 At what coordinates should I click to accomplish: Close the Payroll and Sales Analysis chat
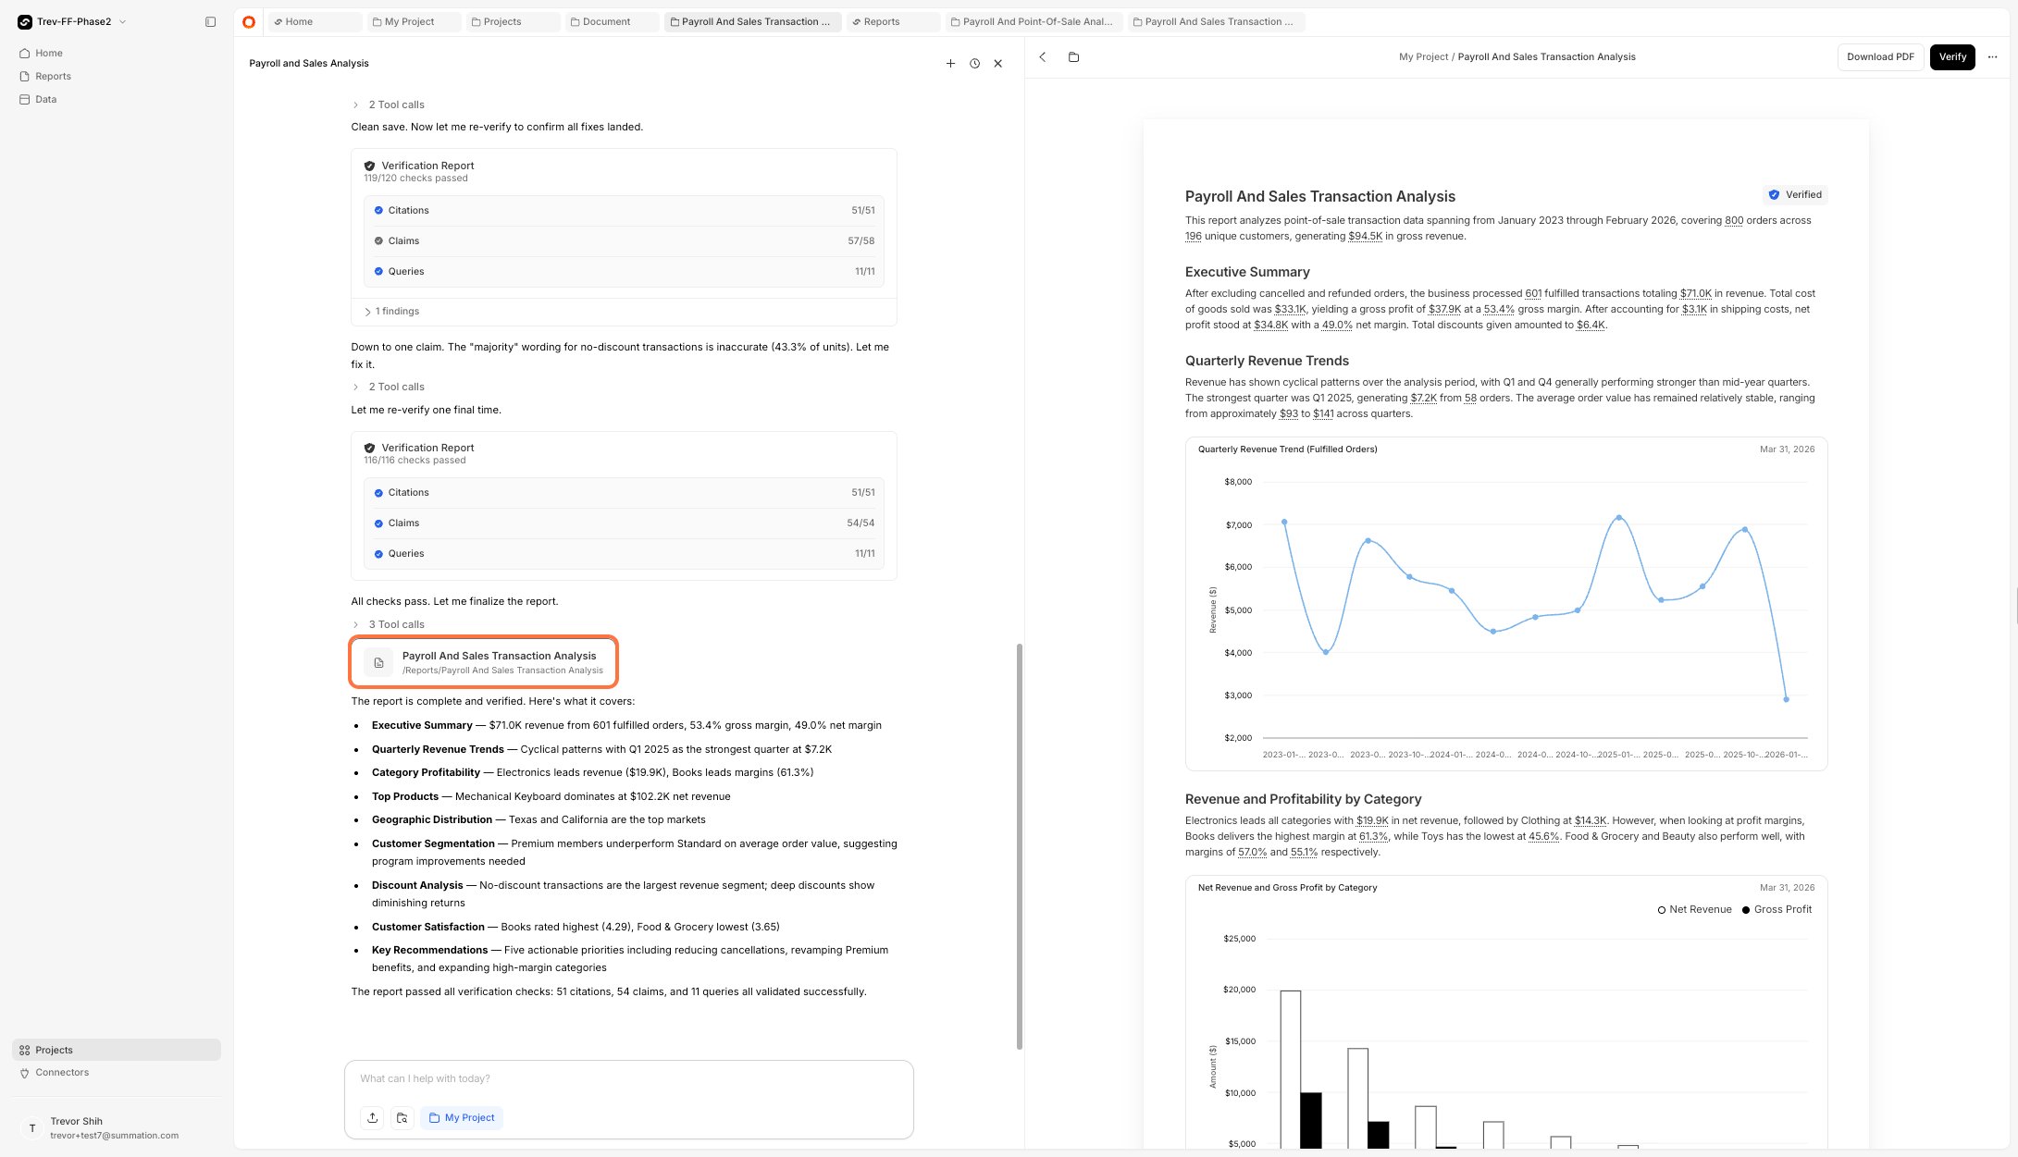point(997,63)
